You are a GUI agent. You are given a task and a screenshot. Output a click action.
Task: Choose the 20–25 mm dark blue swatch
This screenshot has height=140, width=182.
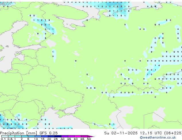tap(51, 136)
